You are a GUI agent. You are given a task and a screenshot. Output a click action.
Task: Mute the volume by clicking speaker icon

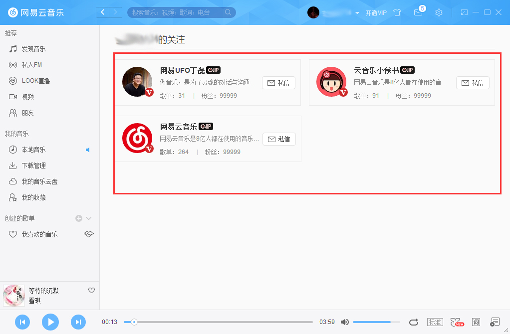pos(345,322)
